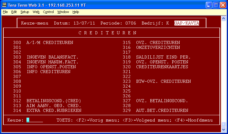Minimize the Tera Term window
Viewport: 228px width, 134px height.
click(208, 5)
